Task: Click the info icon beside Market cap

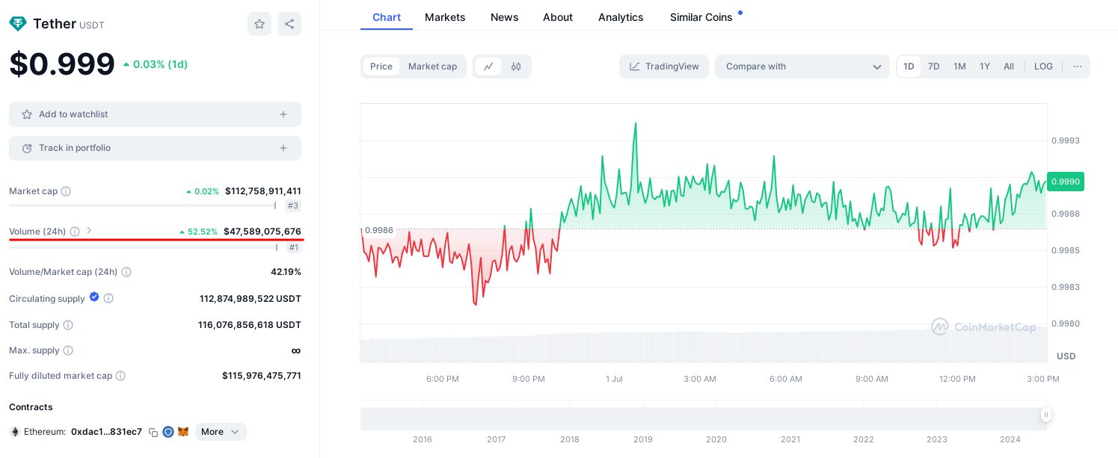Action: (x=66, y=191)
